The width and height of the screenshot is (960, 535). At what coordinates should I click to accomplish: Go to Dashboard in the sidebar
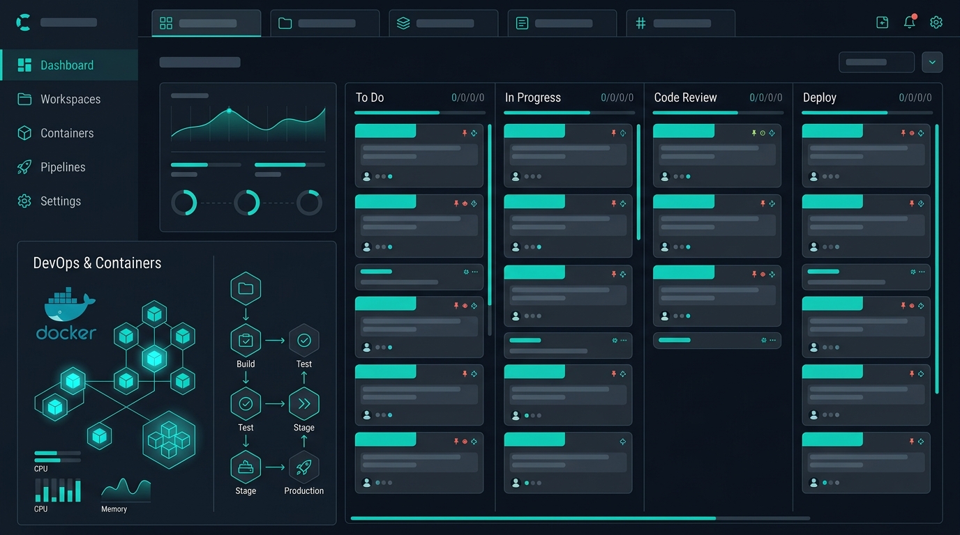[x=69, y=65]
